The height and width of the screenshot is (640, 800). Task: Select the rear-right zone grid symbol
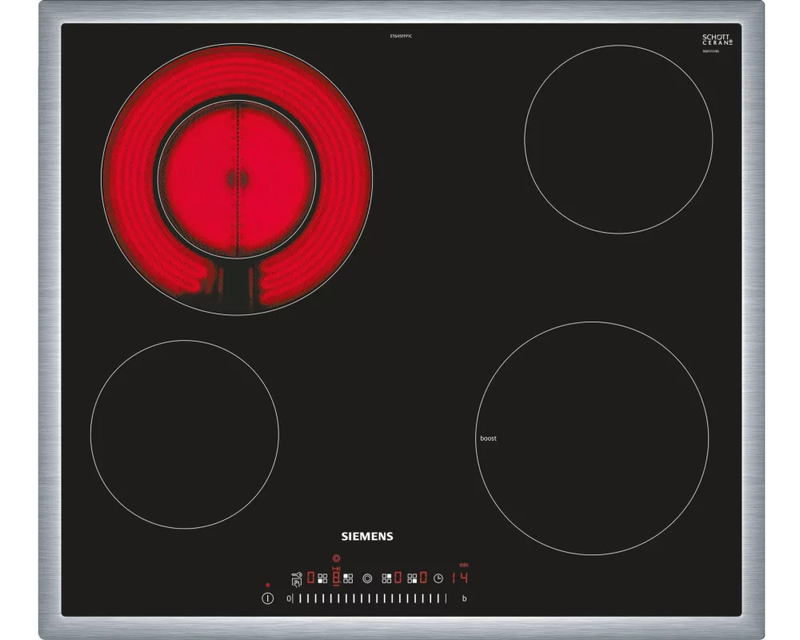click(387, 578)
